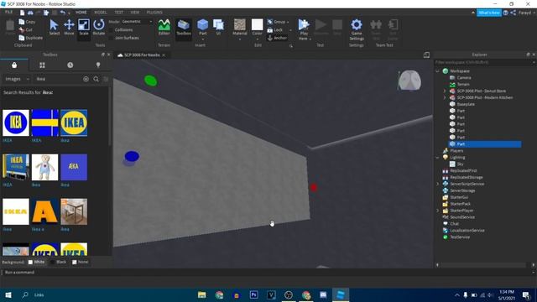Click the view selector cube gizmo

(x=409, y=81)
